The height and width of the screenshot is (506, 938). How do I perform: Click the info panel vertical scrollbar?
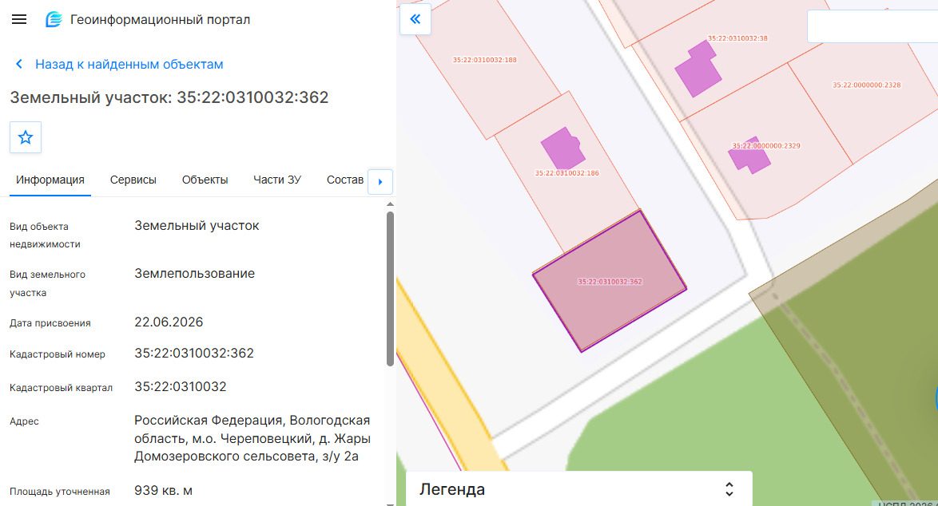[390, 289]
